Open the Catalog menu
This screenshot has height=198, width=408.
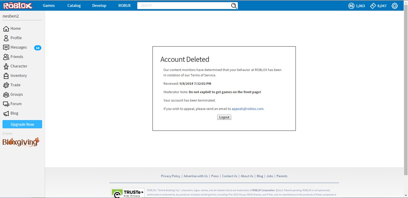click(x=74, y=5)
